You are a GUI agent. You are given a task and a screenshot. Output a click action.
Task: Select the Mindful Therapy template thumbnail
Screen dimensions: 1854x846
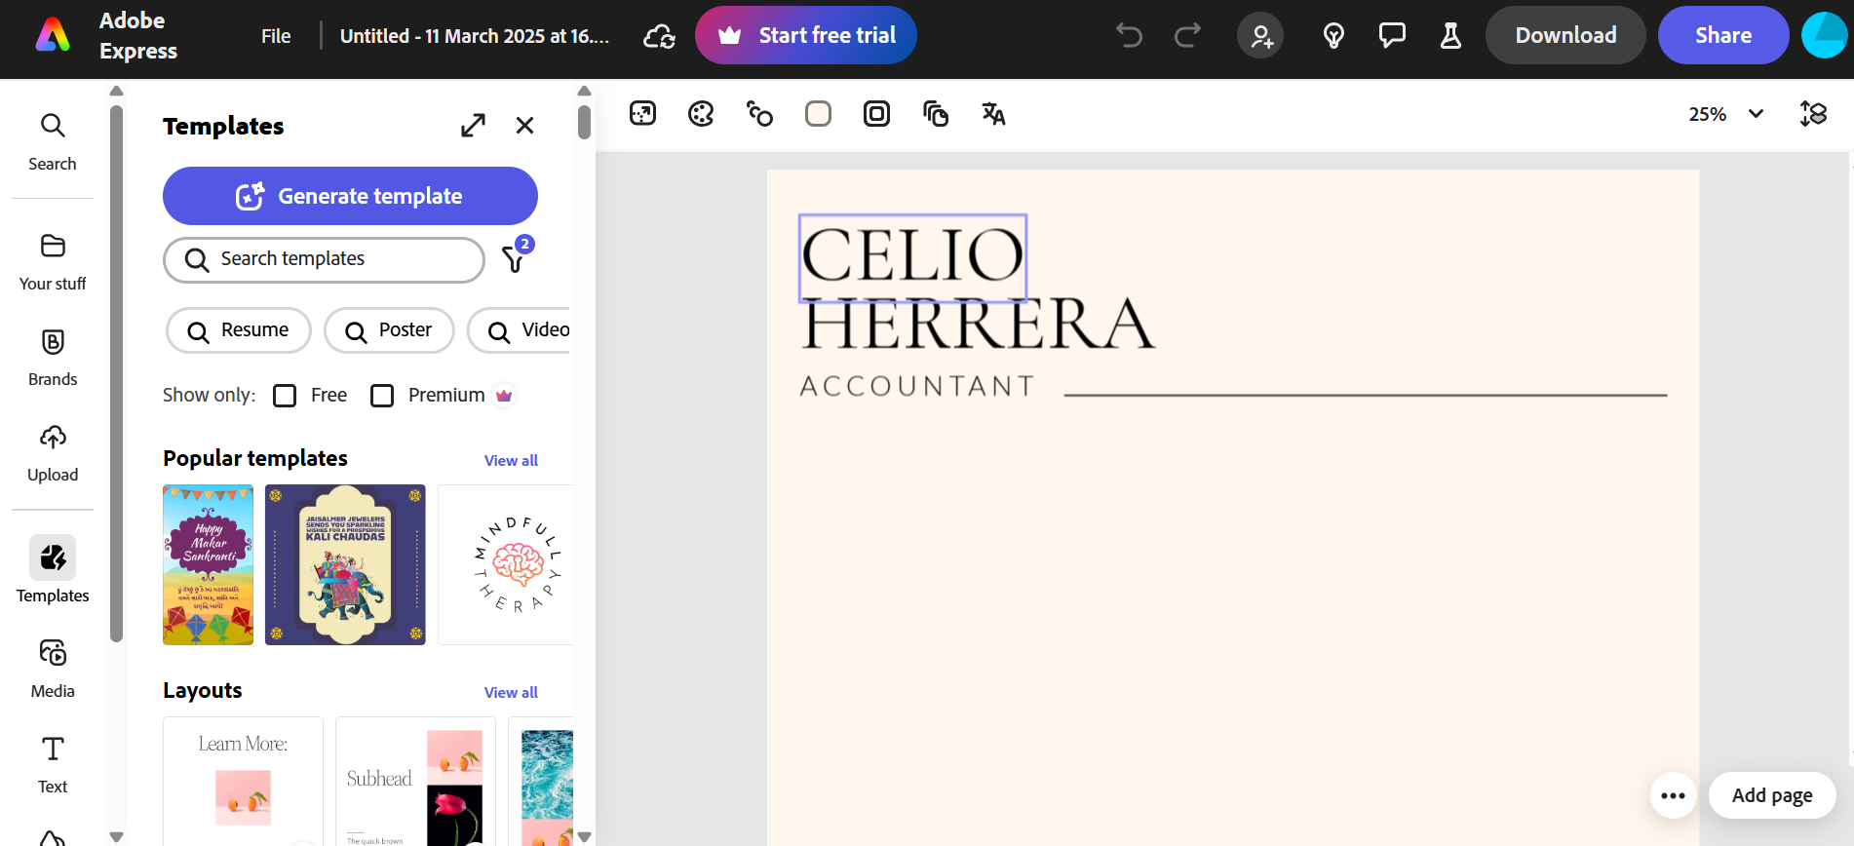point(507,564)
